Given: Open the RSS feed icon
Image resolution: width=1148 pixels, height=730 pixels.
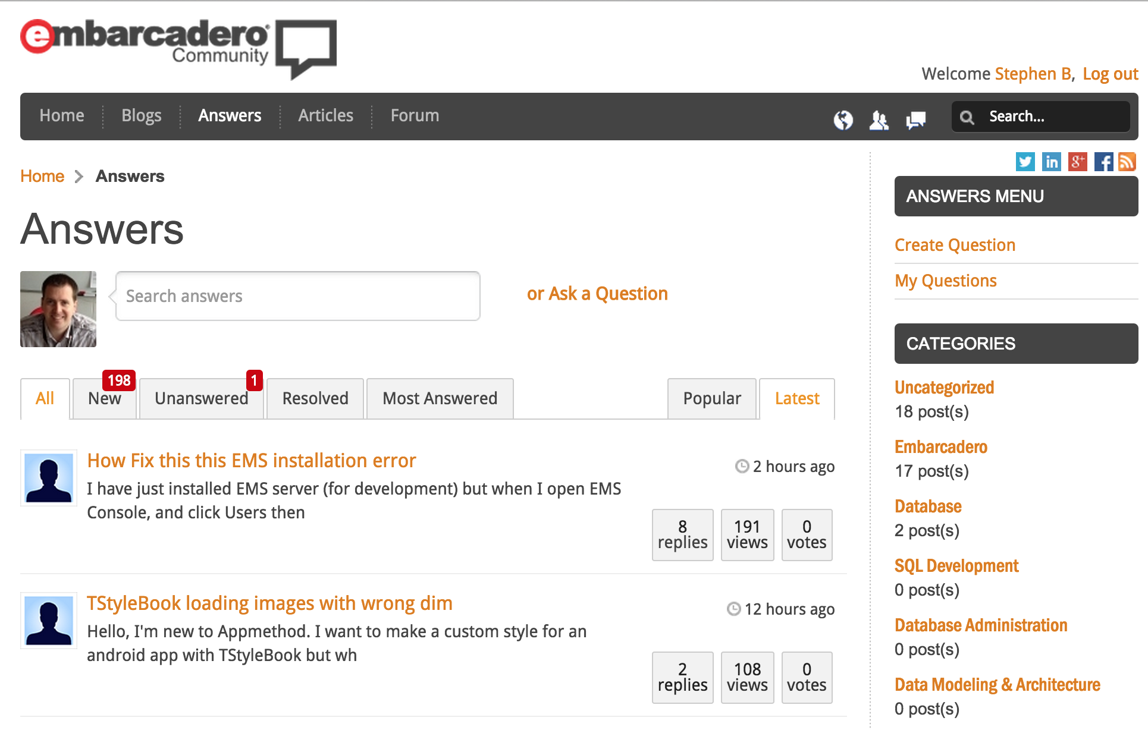Looking at the screenshot, I should point(1127,162).
